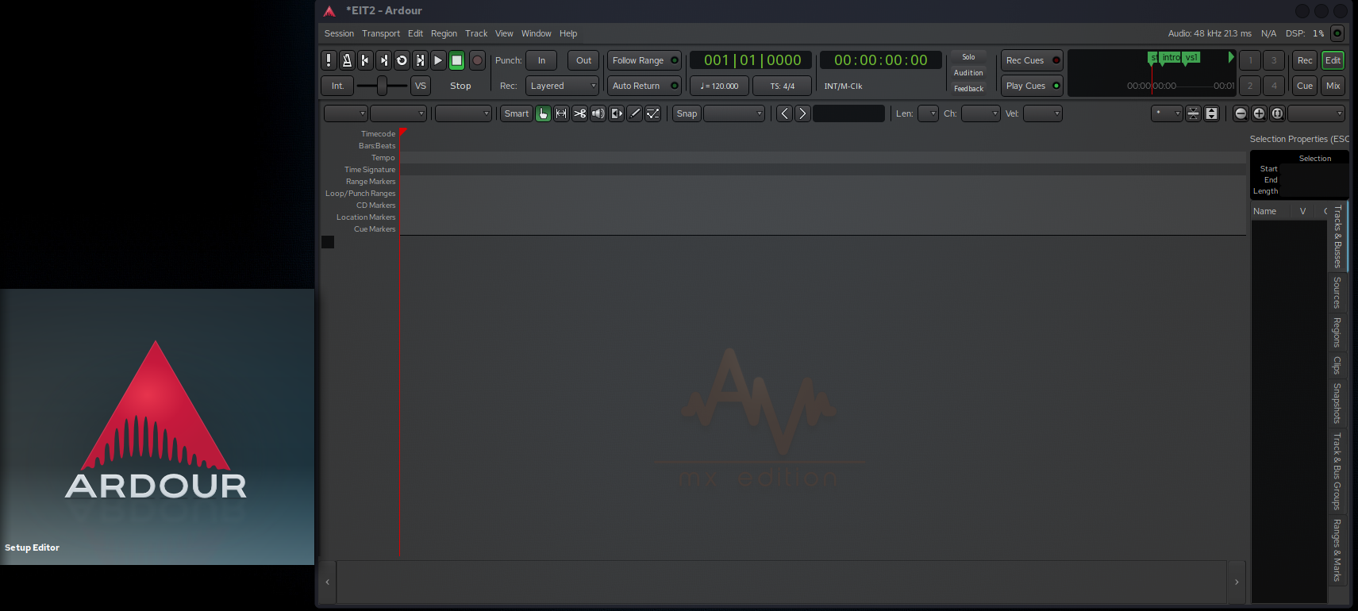
Task: Click the Mix window button
Action: coord(1333,86)
